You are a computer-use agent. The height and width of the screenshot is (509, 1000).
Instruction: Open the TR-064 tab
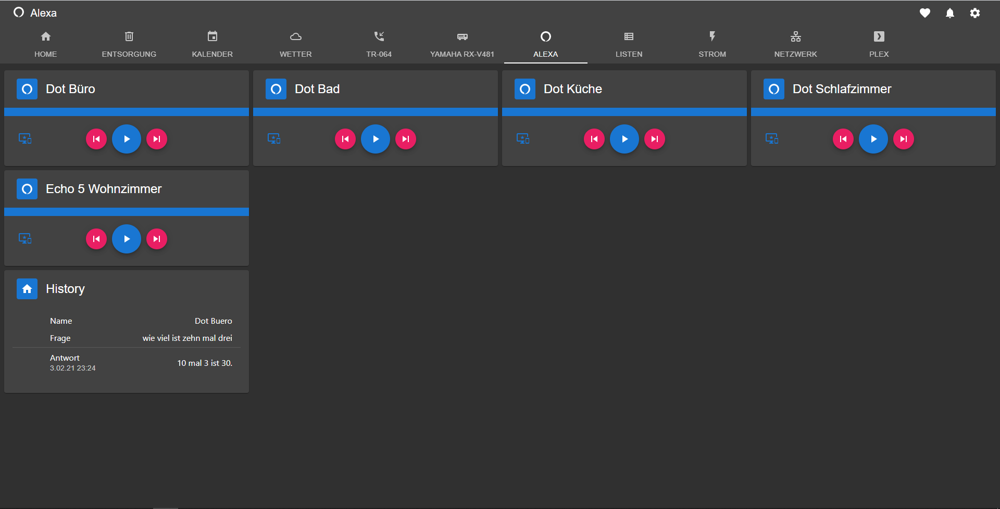[x=379, y=44]
